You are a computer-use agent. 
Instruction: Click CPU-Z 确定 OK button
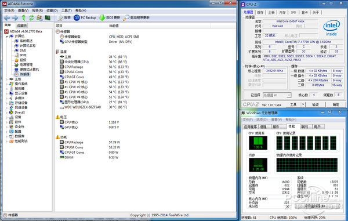pyautogui.click(x=336, y=104)
